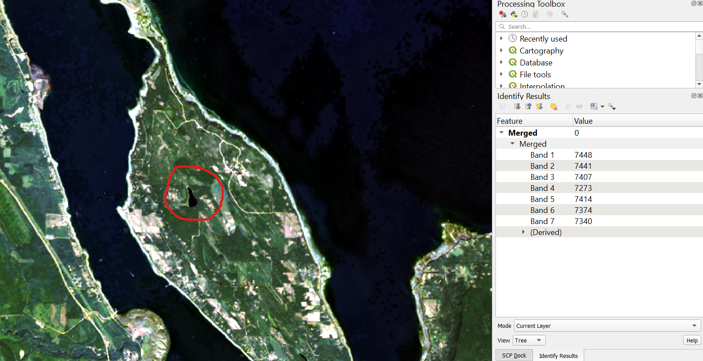The width and height of the screenshot is (703, 361).
Task: Click Value column header
Action: click(x=638, y=121)
